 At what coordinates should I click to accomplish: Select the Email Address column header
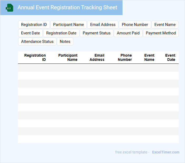[97, 57]
